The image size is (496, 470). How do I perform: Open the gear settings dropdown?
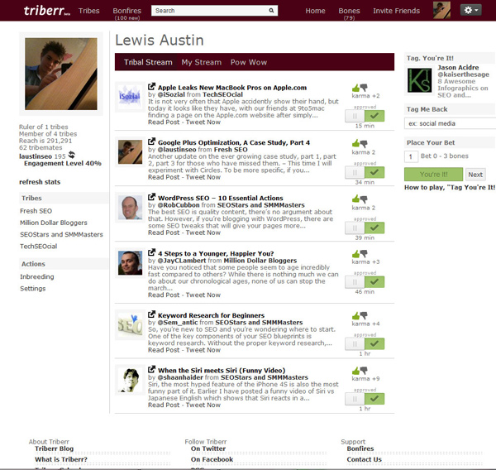tap(470, 10)
